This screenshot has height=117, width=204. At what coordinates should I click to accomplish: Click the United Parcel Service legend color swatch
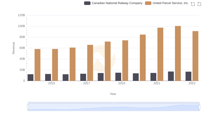pos(148,3)
